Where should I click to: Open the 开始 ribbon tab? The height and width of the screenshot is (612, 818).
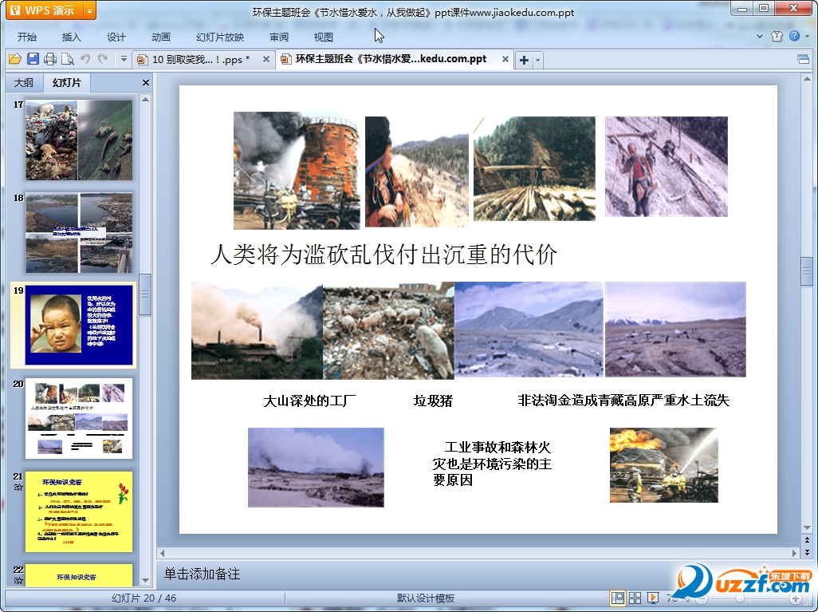(26, 37)
